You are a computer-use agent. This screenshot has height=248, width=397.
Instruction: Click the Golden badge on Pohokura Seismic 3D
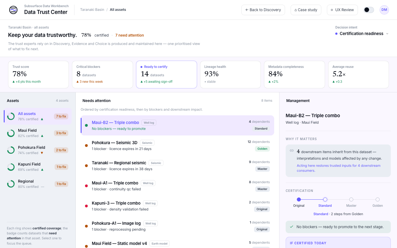[262, 149]
